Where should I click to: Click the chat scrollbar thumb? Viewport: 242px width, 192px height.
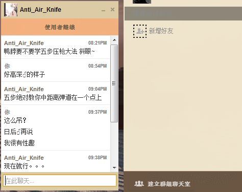[x=114, y=83]
